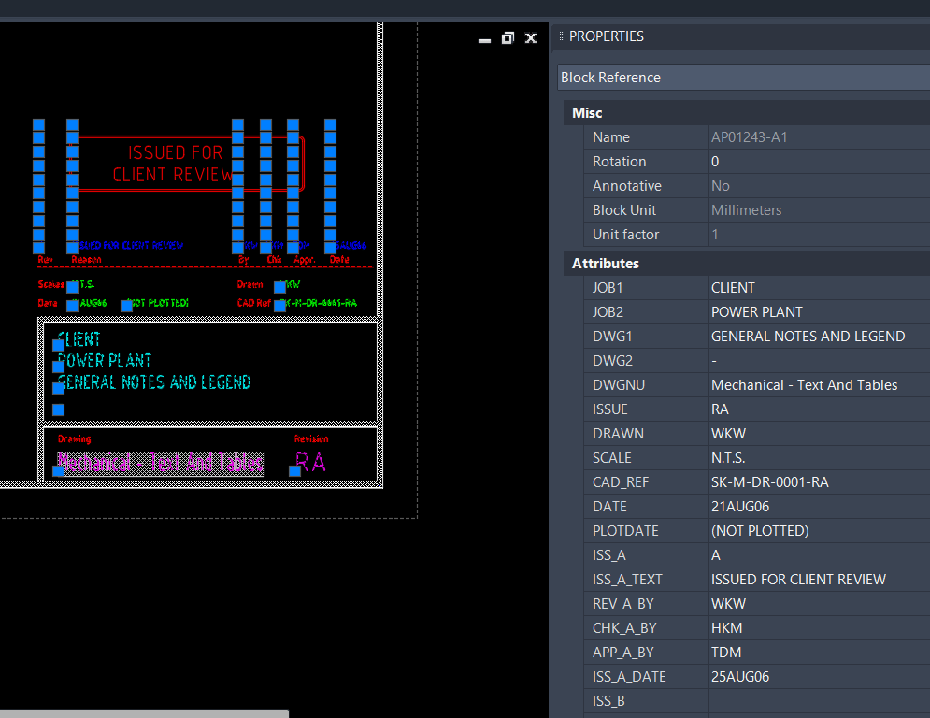Select the CAD_REF property label
Viewport: 930px width, 718px height.
click(621, 482)
